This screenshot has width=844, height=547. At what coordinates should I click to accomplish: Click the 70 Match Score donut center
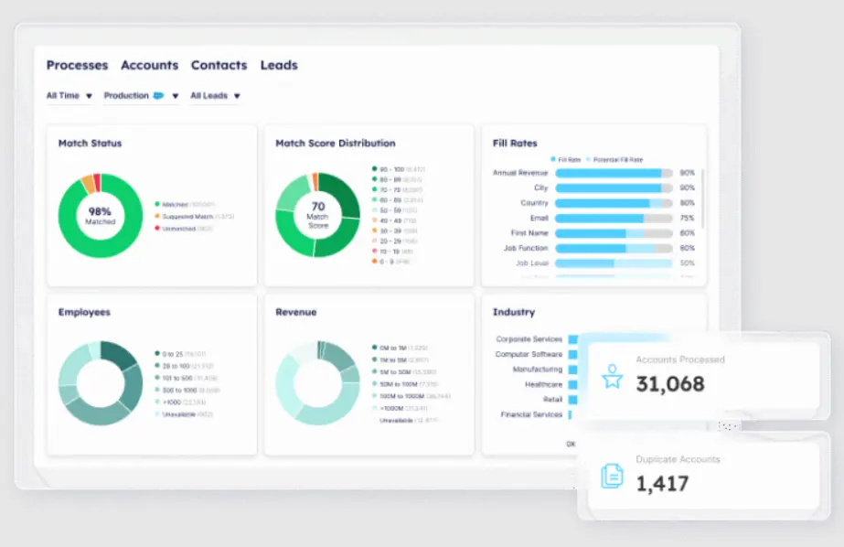tap(317, 215)
